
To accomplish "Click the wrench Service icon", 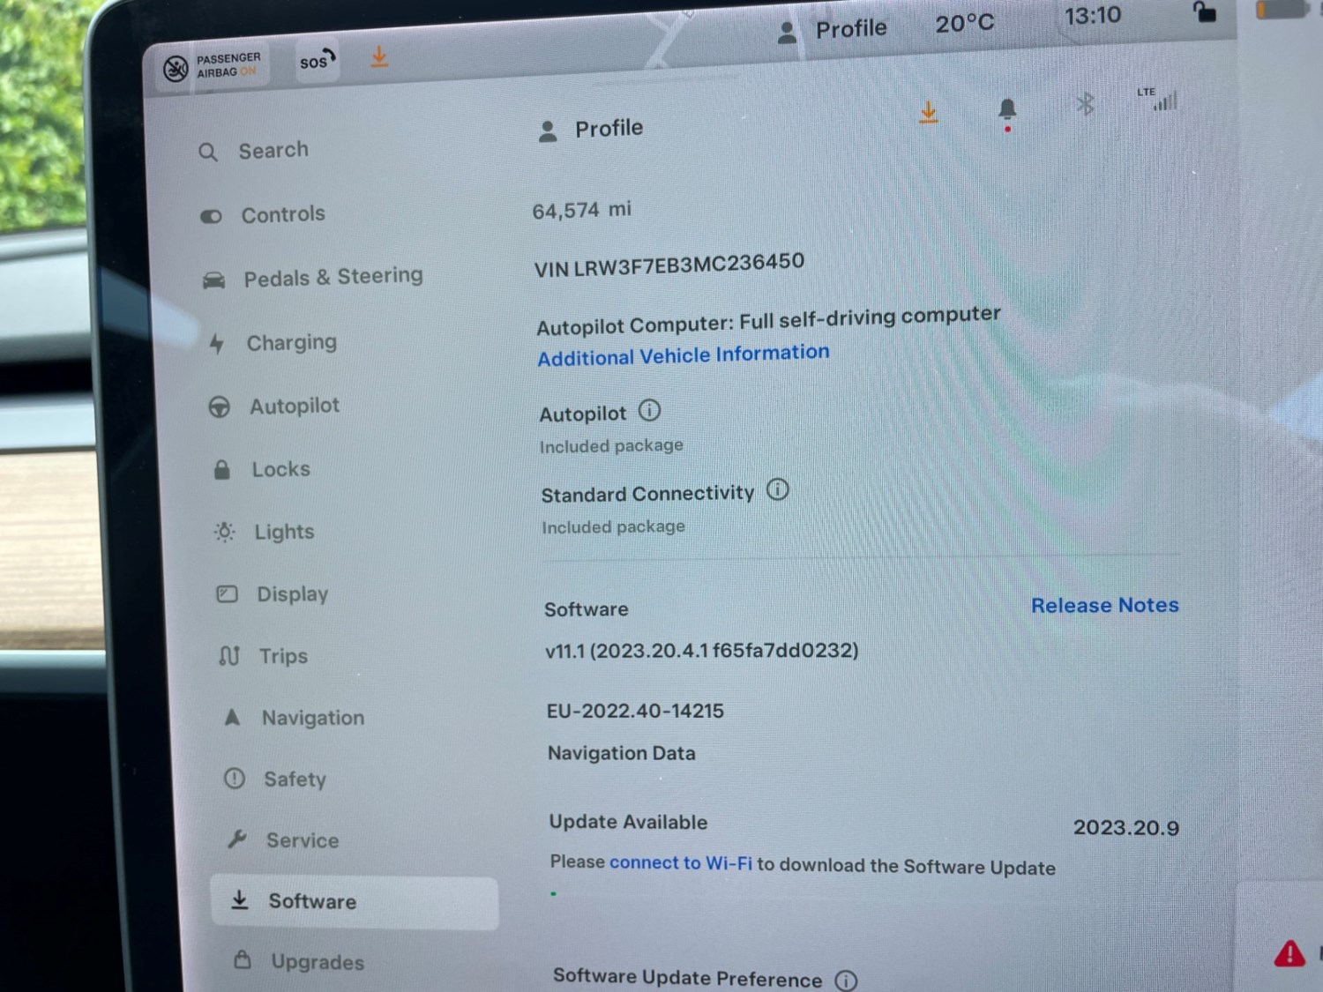I will coord(236,839).
